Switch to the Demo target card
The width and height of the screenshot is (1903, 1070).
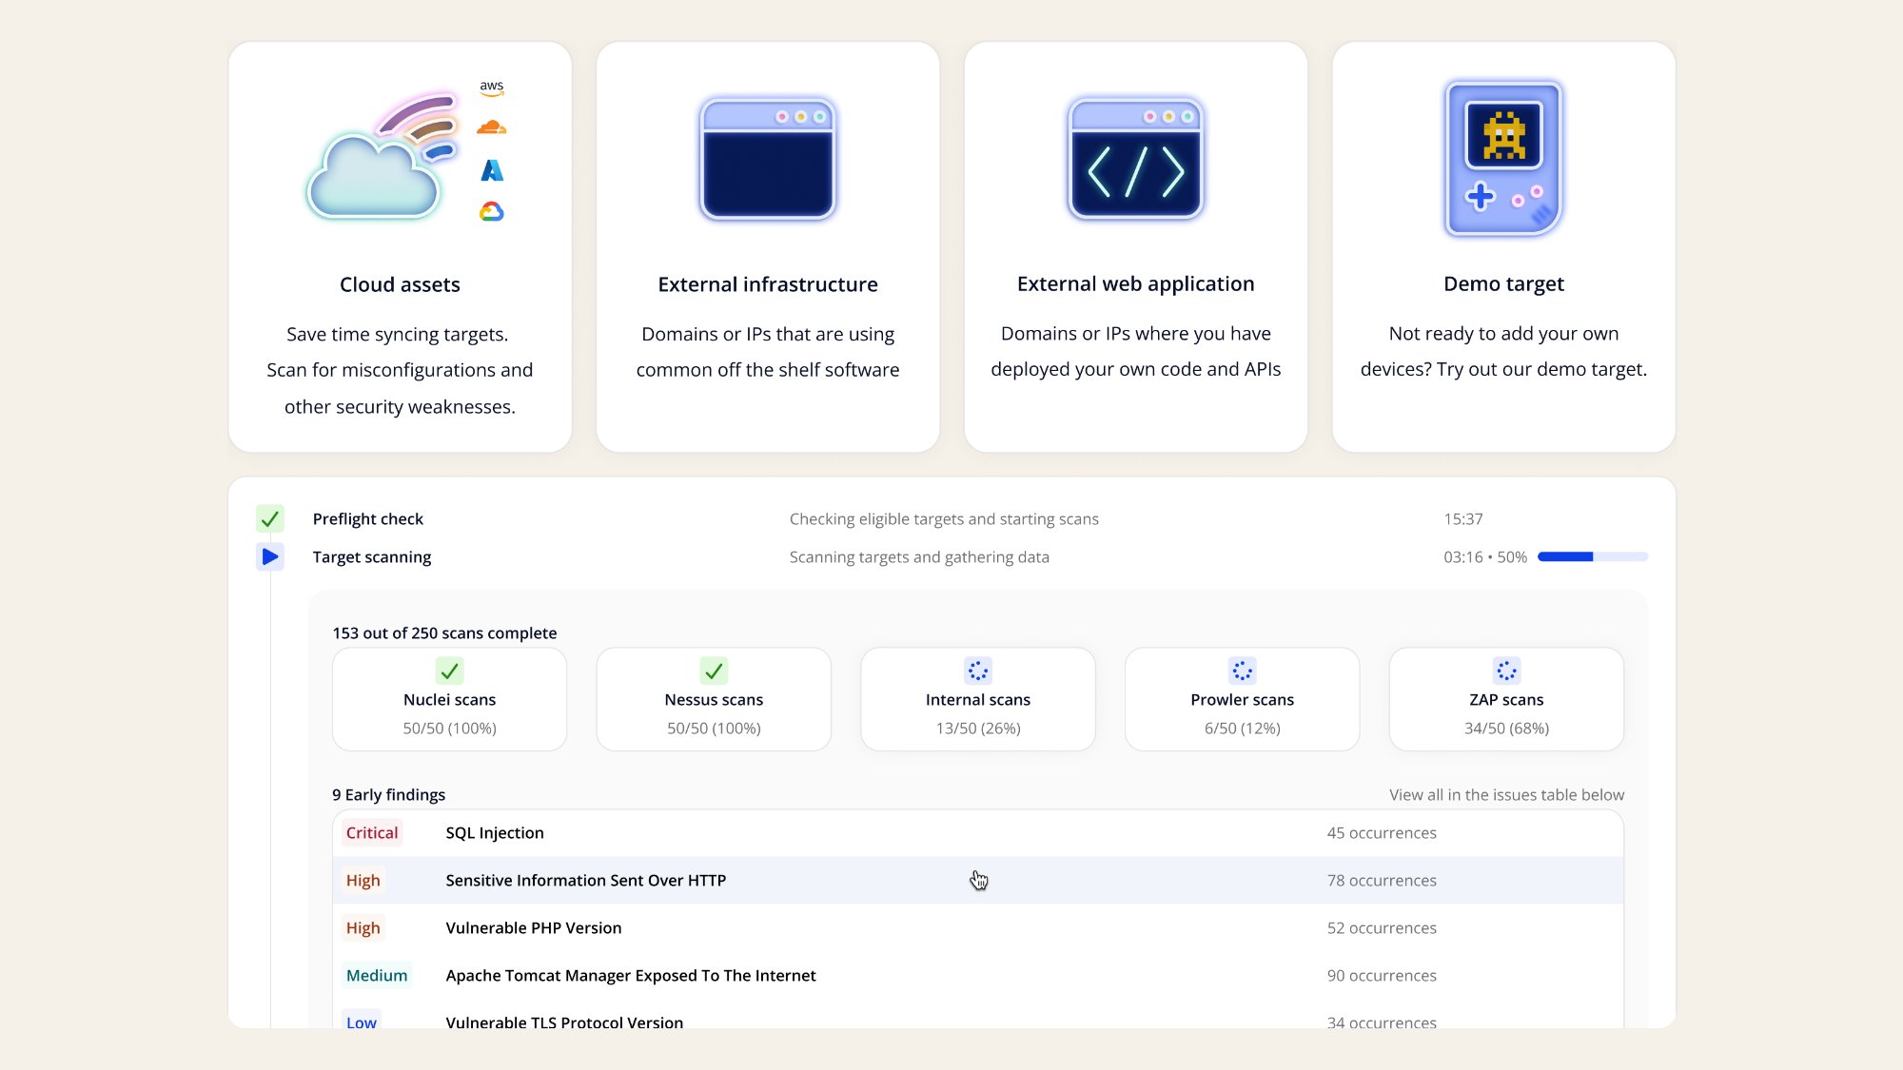(x=1502, y=245)
